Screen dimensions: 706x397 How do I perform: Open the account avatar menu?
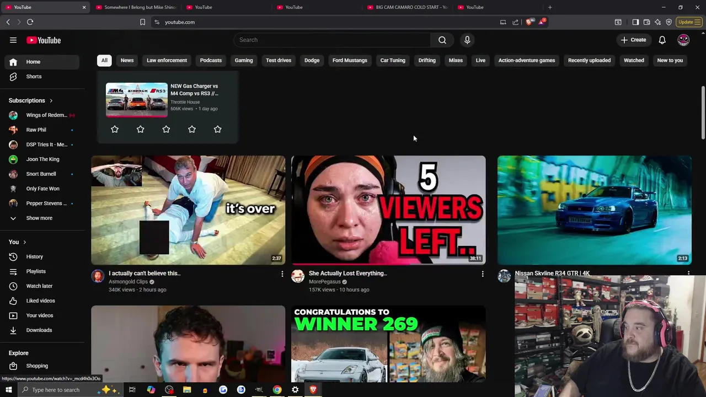click(x=683, y=40)
